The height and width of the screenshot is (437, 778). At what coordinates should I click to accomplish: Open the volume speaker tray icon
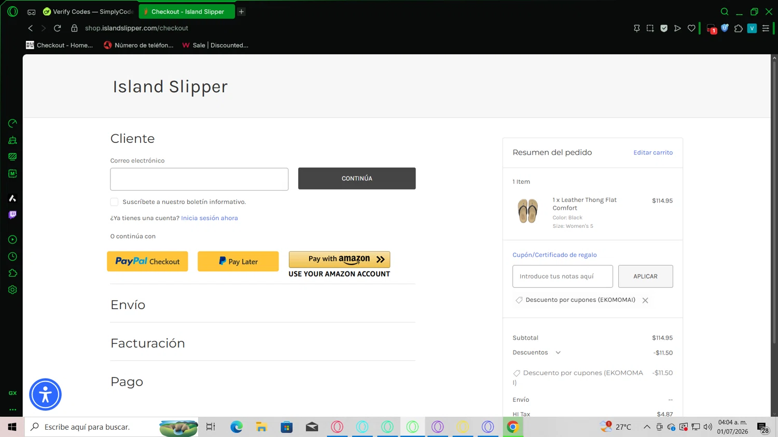point(708,427)
